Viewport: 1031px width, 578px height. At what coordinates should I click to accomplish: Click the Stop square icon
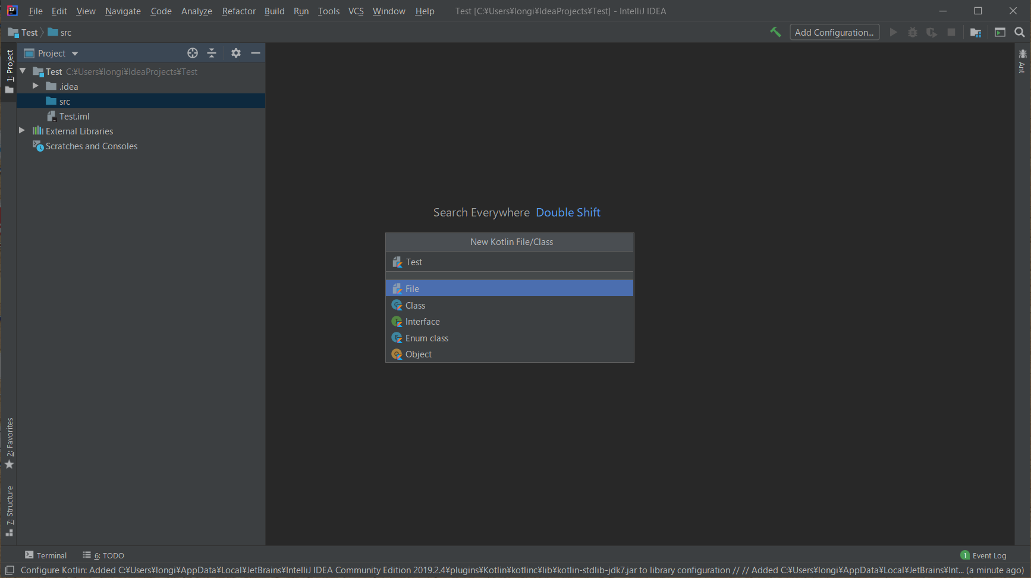click(951, 32)
